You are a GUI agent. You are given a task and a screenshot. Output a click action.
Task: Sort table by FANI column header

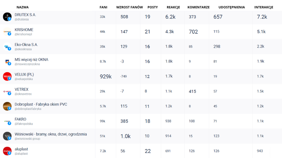coord(103,7)
